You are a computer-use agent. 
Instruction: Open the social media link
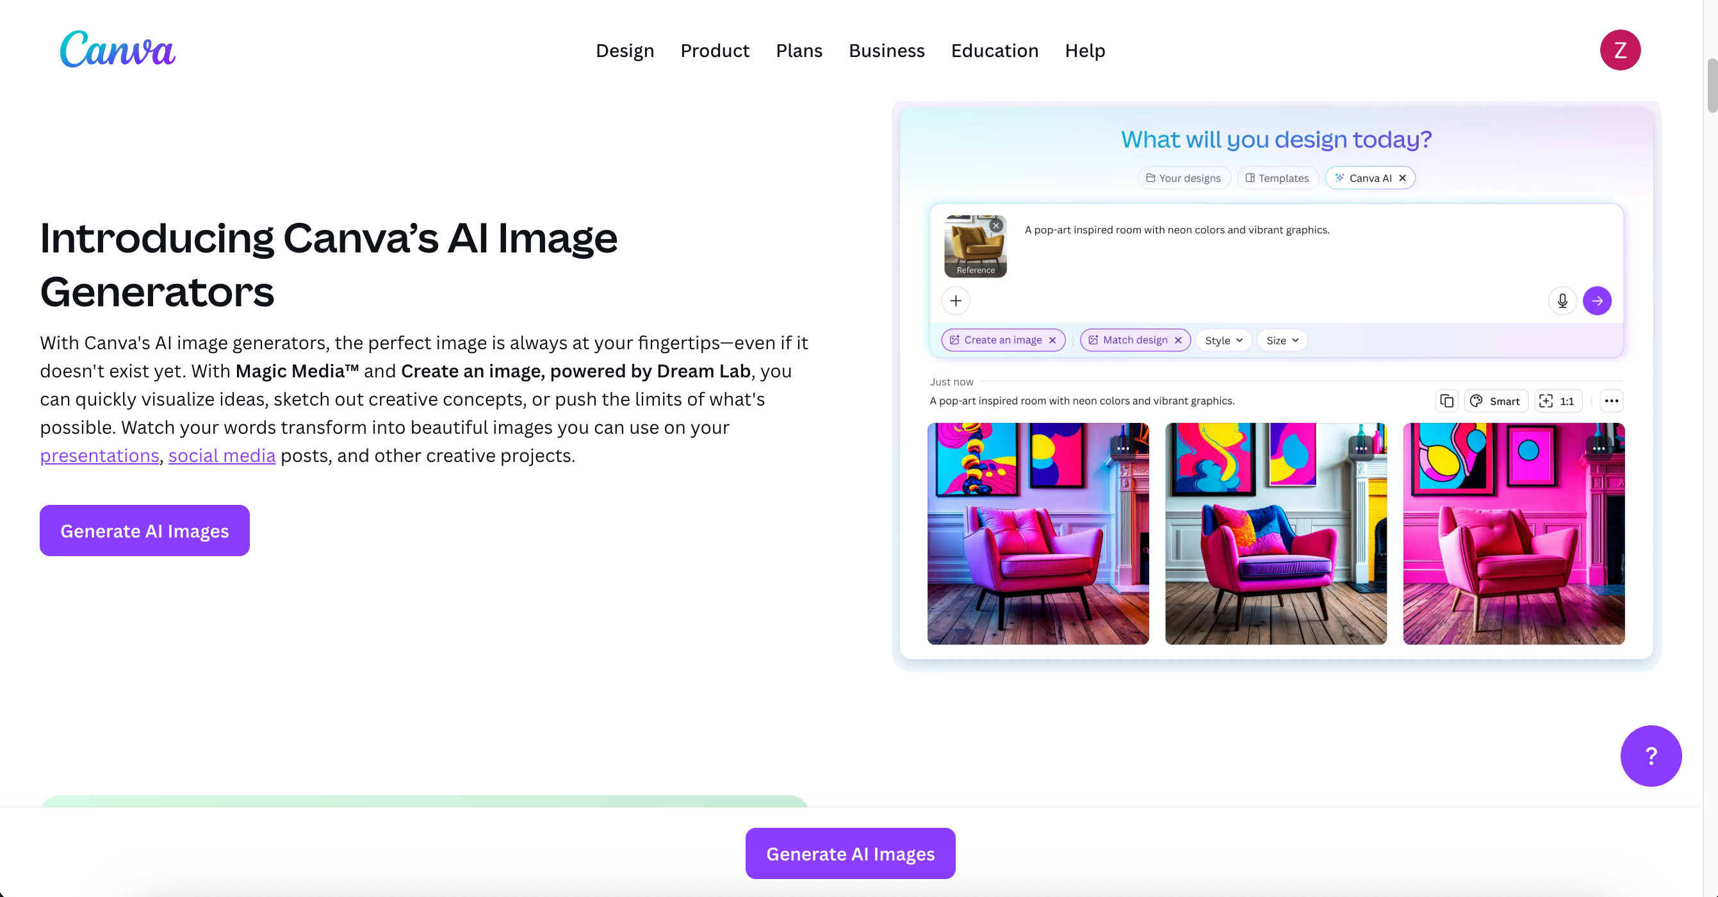[x=222, y=456]
